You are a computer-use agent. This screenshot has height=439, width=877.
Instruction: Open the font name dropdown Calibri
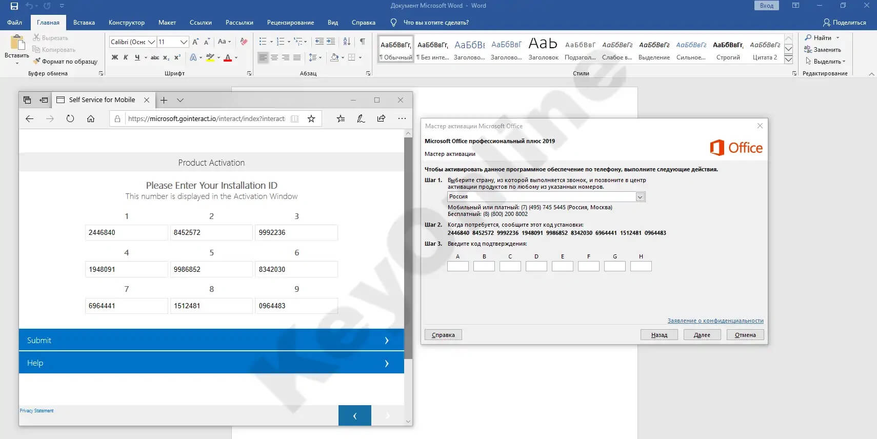[x=152, y=42]
